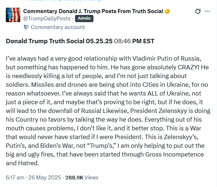Click the post's opening line about Vladimir Putin
The width and height of the screenshot is (217, 187).
pos(103,58)
